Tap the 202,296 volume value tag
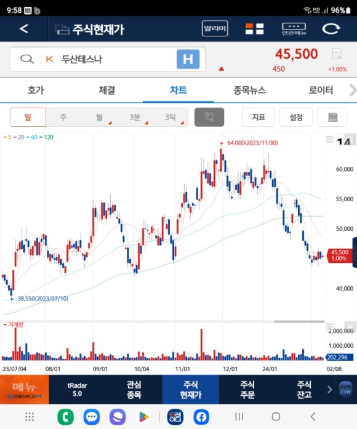The width and height of the screenshot is (357, 429). pos(339,358)
